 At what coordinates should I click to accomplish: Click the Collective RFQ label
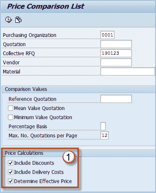(19, 54)
